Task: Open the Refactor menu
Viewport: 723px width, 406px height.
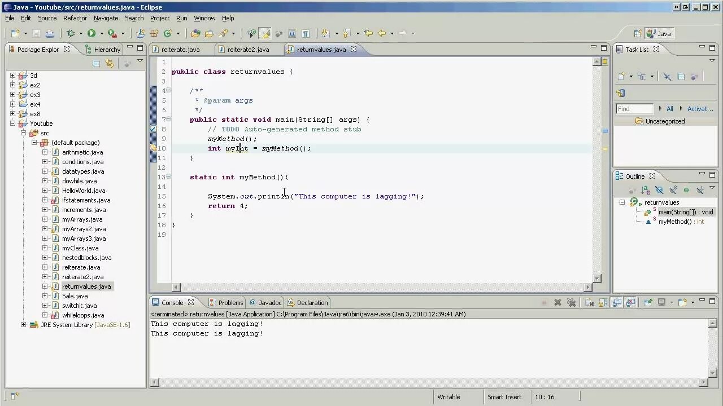Action: click(x=75, y=18)
